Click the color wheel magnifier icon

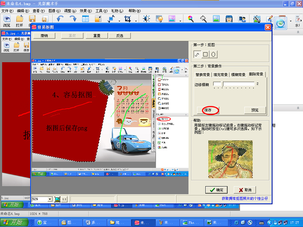pyautogui.click(x=191, y=19)
